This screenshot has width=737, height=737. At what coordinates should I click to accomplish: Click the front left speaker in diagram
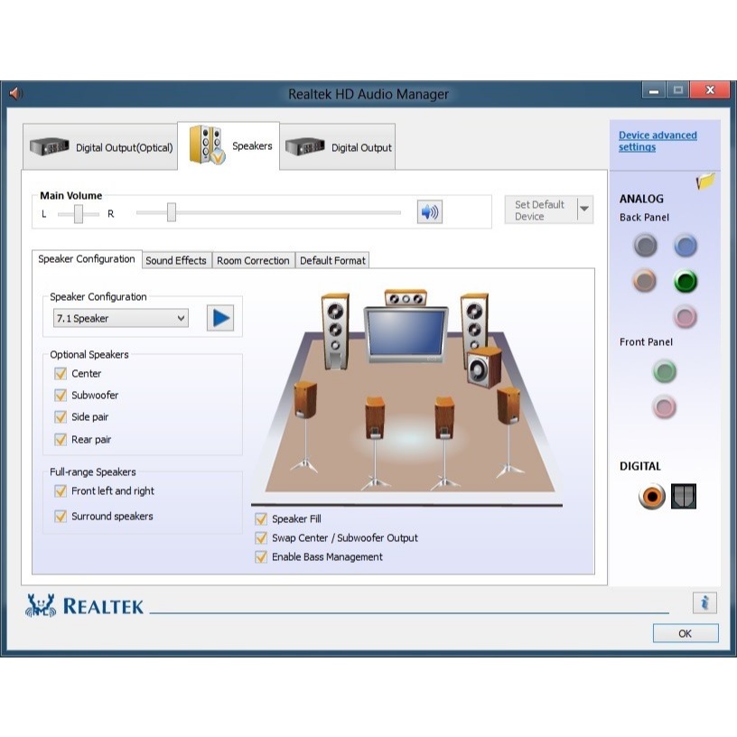[335, 331]
